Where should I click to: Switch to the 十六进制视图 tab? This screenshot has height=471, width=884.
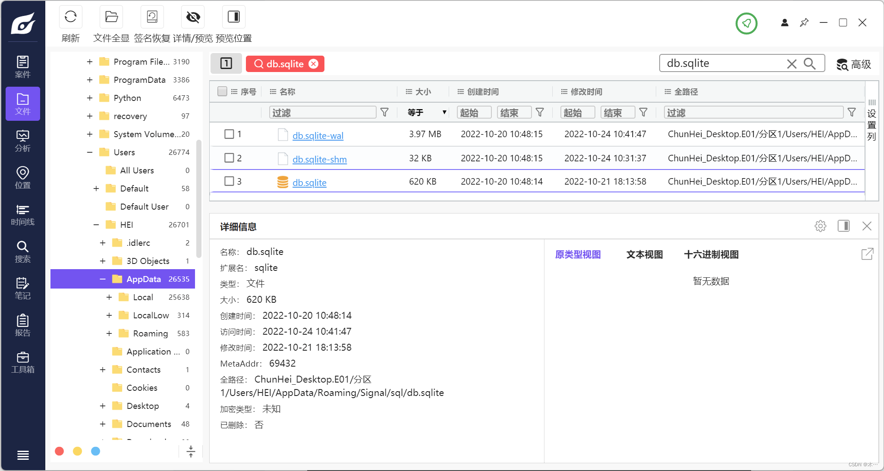click(x=711, y=254)
